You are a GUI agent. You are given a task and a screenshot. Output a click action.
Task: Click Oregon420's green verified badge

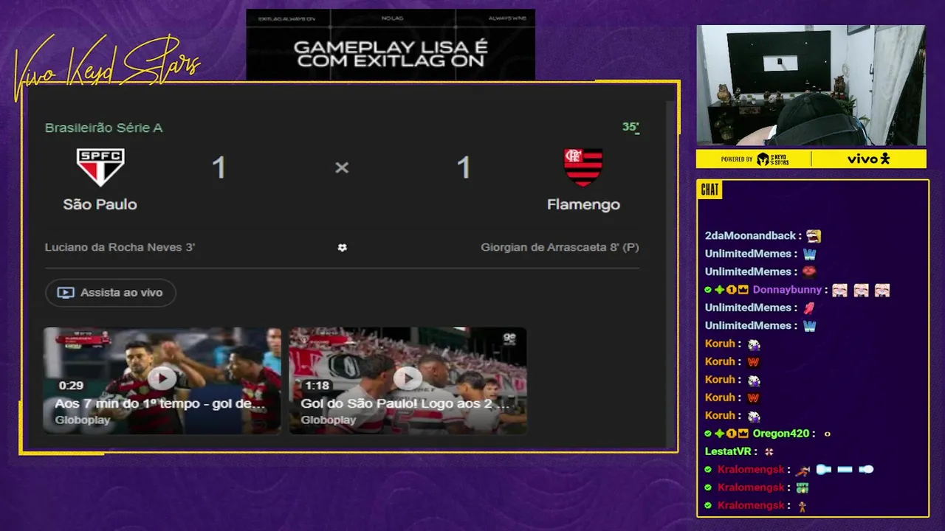pyautogui.click(x=708, y=434)
